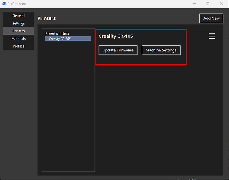Open the Settings preferences tab

click(x=18, y=23)
